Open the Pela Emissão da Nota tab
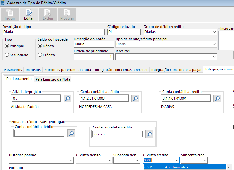This screenshot has height=170, width=234. coord(53,79)
